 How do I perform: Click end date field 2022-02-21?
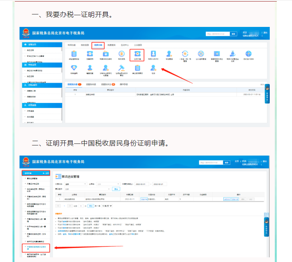coord(159,184)
